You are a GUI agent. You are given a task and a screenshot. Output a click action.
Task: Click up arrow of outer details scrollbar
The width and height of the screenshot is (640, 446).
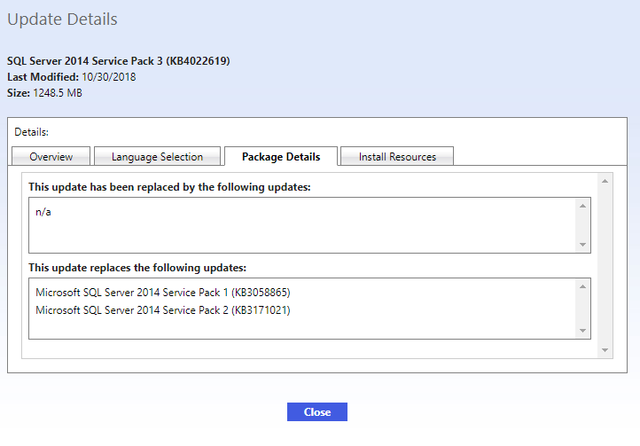605,181
